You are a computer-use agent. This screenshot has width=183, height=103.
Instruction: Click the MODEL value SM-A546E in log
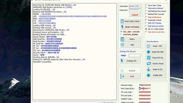point(46,14)
